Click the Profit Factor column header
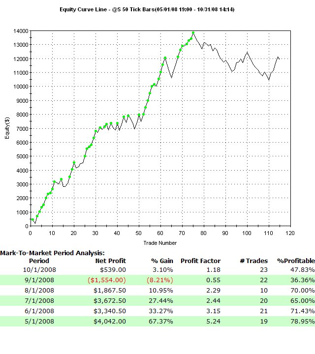 coord(200,261)
